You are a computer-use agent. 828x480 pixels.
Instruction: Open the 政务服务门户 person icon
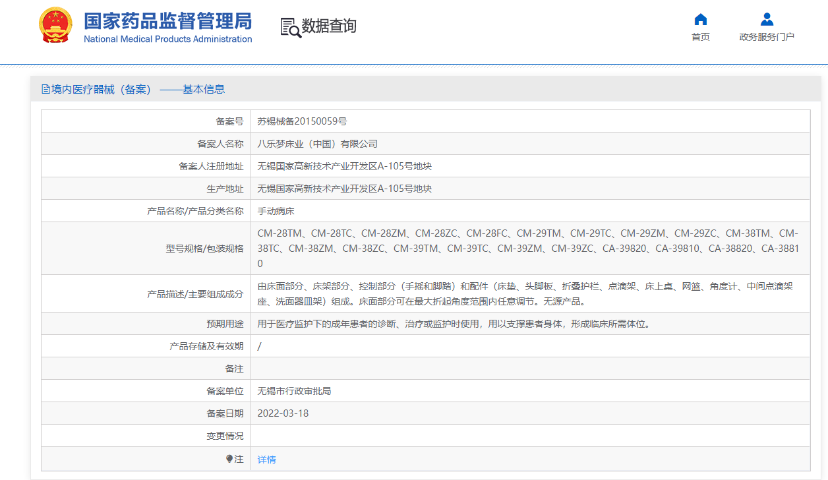click(767, 19)
